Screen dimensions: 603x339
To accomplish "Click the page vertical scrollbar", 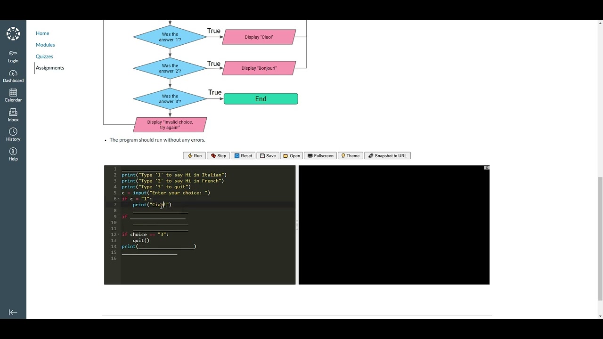I will 600,239.
